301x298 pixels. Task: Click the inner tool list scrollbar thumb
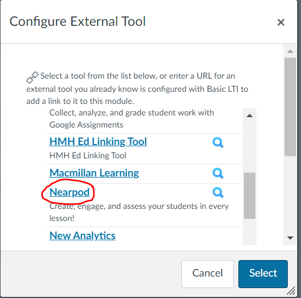click(x=249, y=196)
